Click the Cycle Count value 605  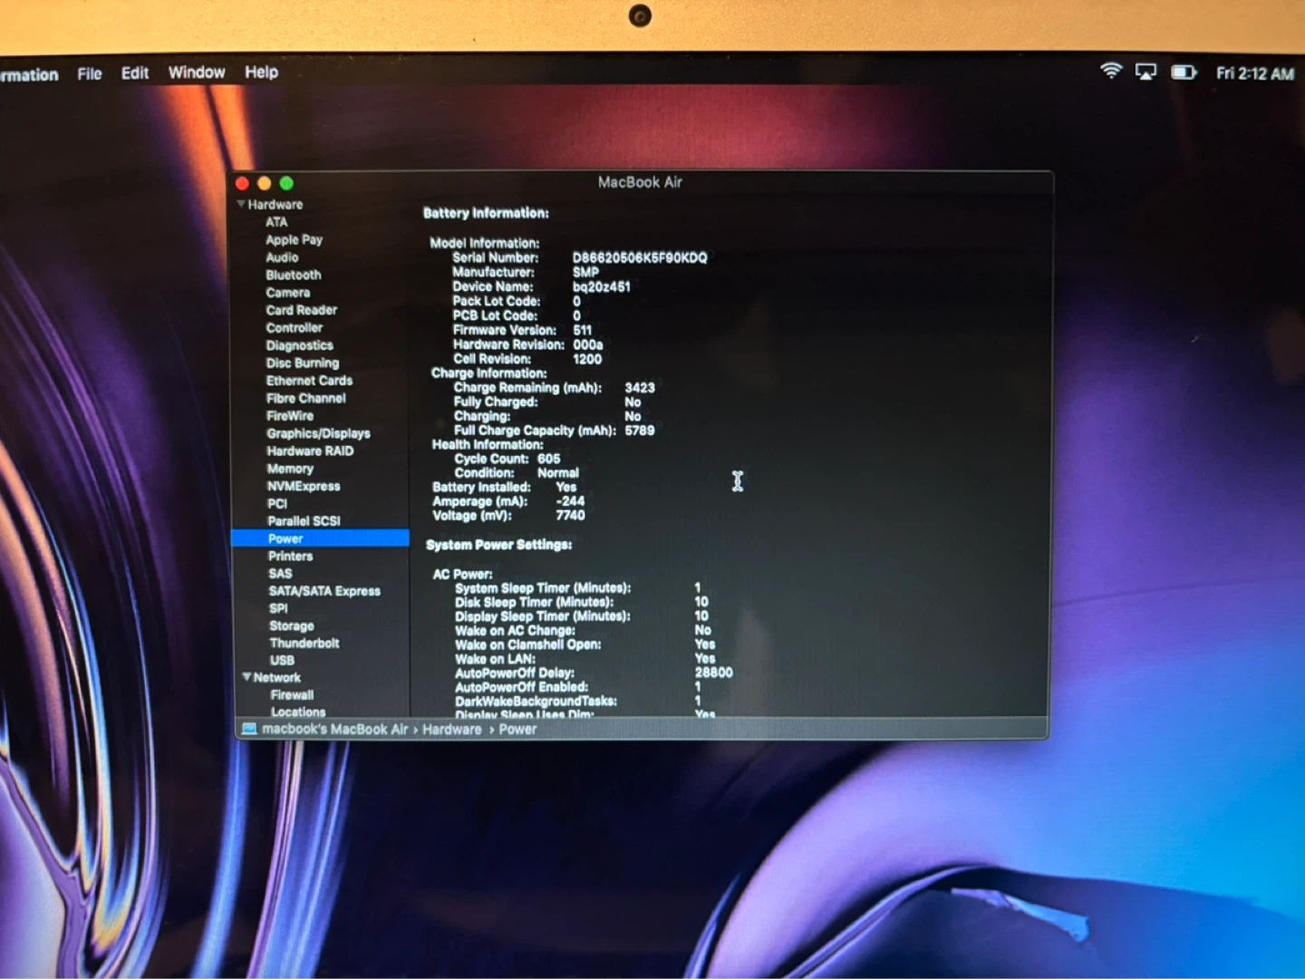coord(548,459)
